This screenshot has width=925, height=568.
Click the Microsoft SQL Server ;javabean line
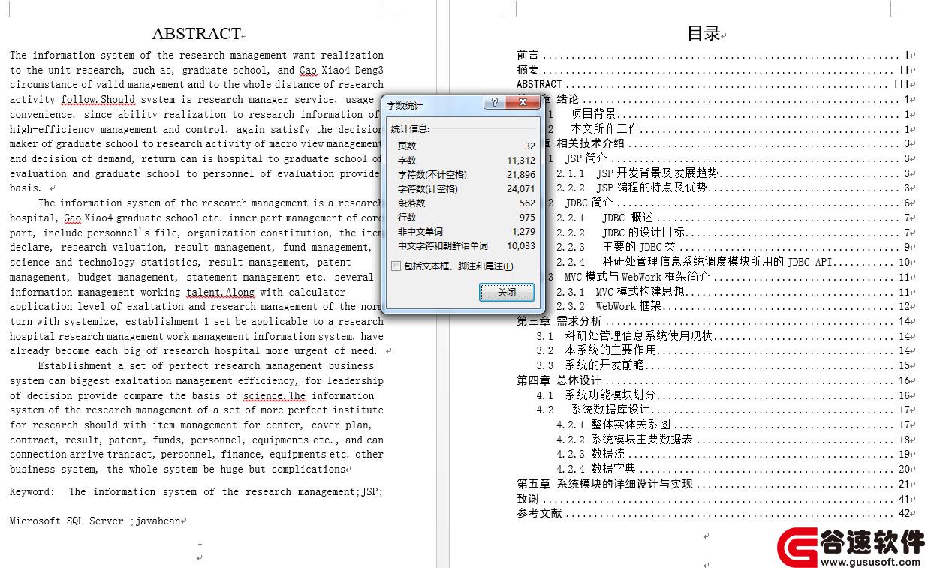point(95,521)
